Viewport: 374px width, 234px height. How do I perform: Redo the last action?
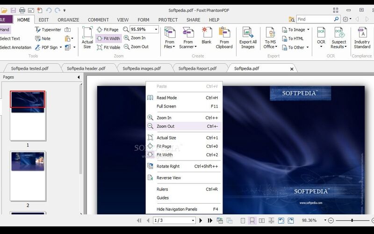coord(57,10)
